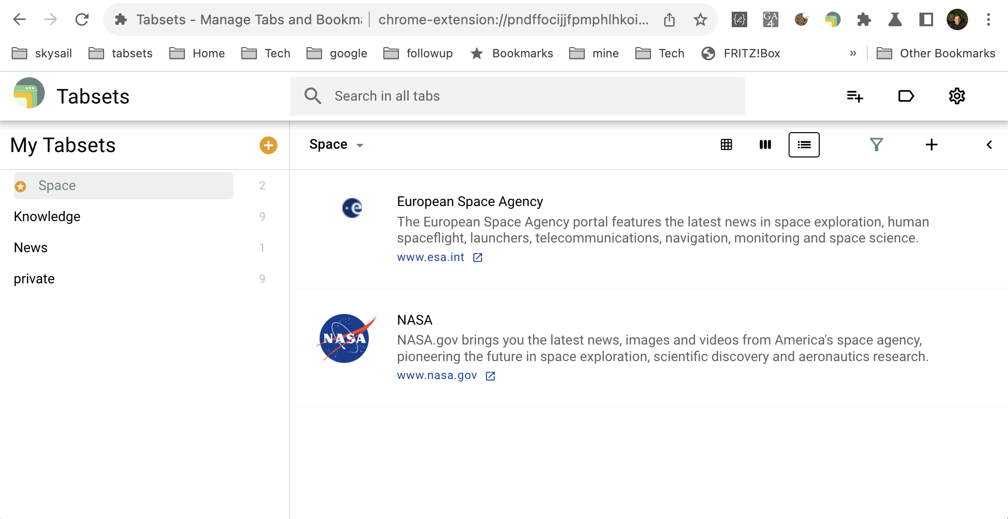Open the Tabsets extension in the toolbar
The height and width of the screenshot is (519, 1008).
pyautogui.click(x=833, y=19)
